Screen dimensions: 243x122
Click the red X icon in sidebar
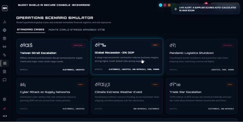pyautogui.click(x=5, y=109)
